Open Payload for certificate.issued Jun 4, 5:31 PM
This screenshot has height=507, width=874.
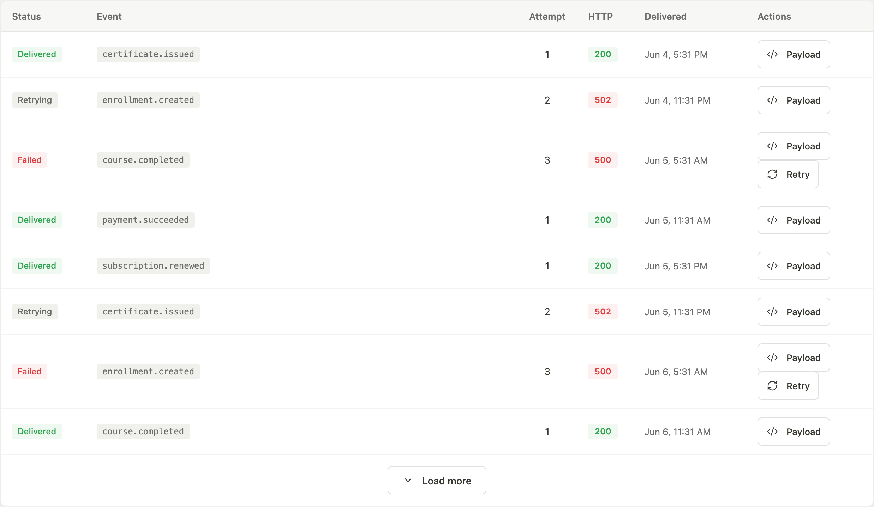pyautogui.click(x=794, y=54)
